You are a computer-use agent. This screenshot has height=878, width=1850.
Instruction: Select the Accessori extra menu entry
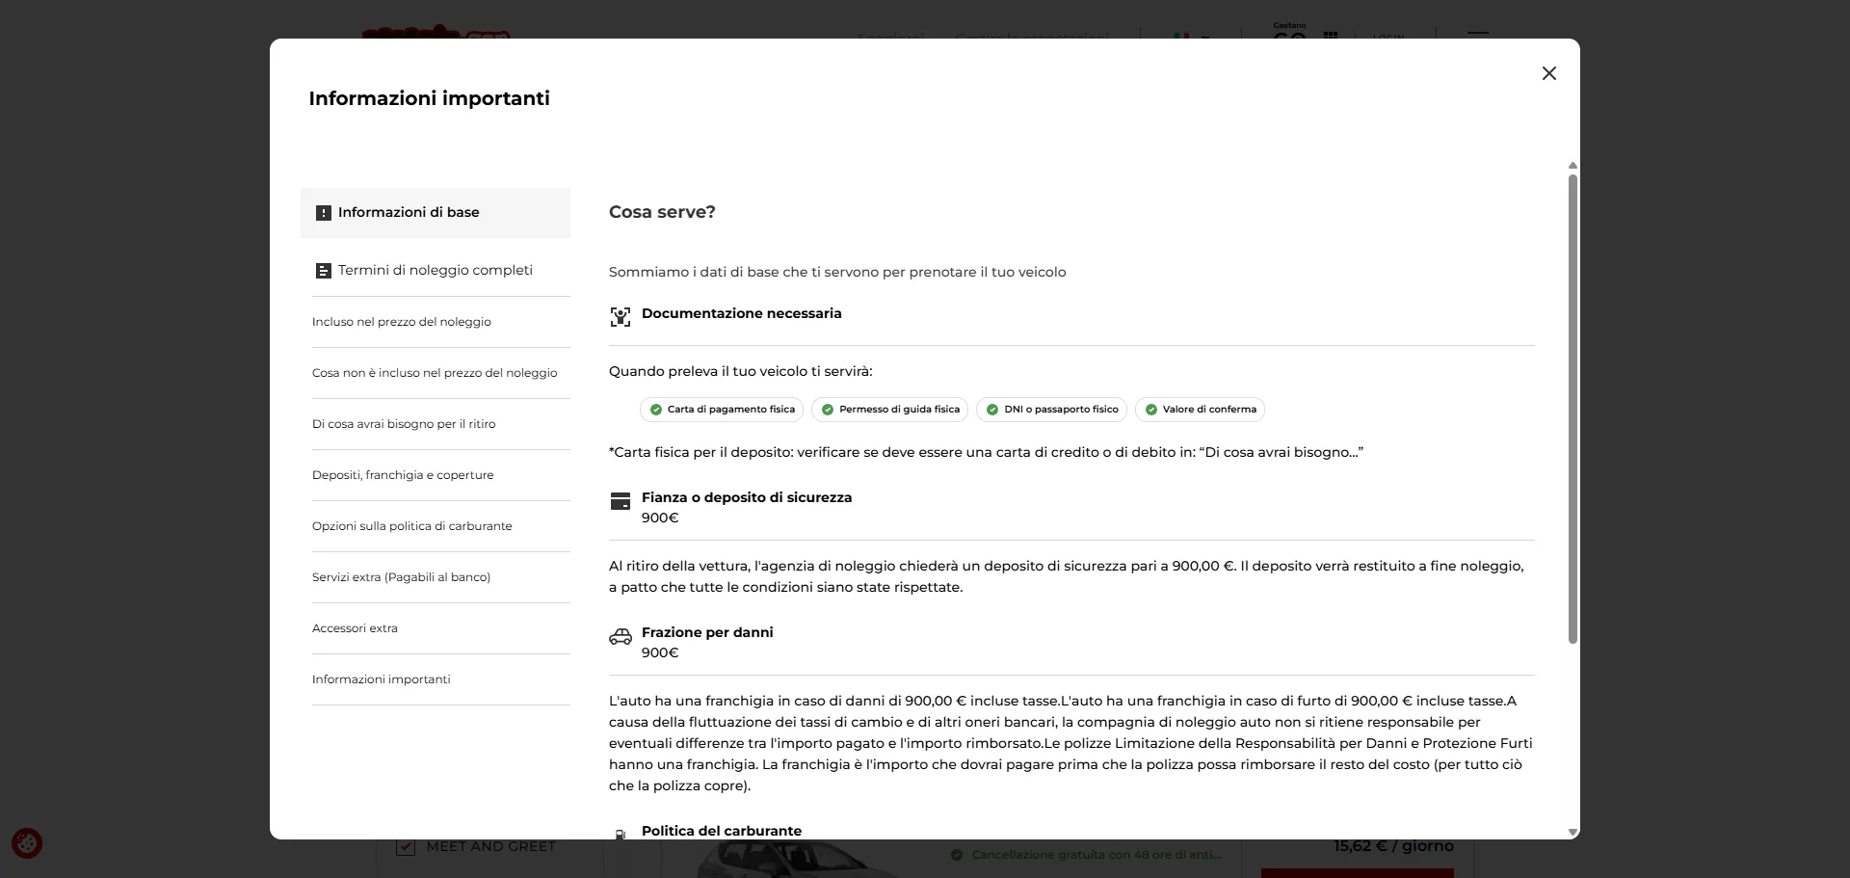pos(355,628)
